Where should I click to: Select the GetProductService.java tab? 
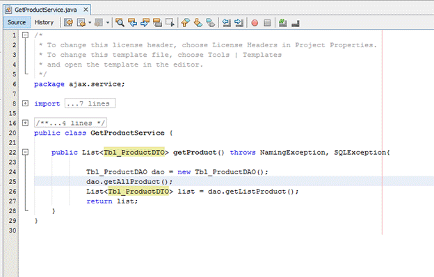click(46, 10)
